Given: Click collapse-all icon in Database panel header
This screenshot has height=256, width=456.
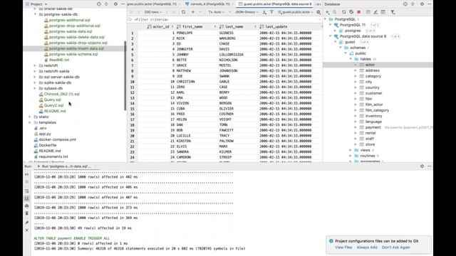Looking at the screenshot, I should pos(413,4).
